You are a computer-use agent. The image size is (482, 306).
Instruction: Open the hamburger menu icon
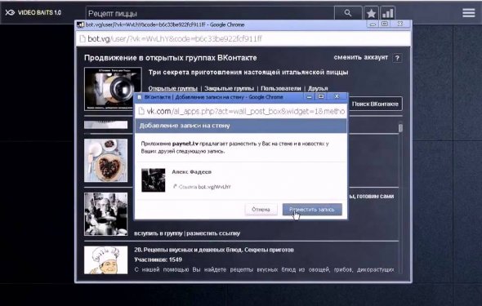click(x=468, y=13)
